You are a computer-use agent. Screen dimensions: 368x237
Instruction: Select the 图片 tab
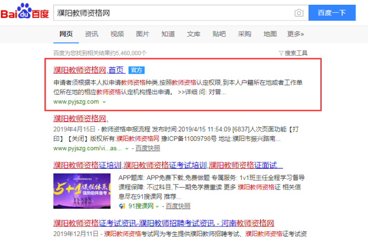(x=142, y=34)
